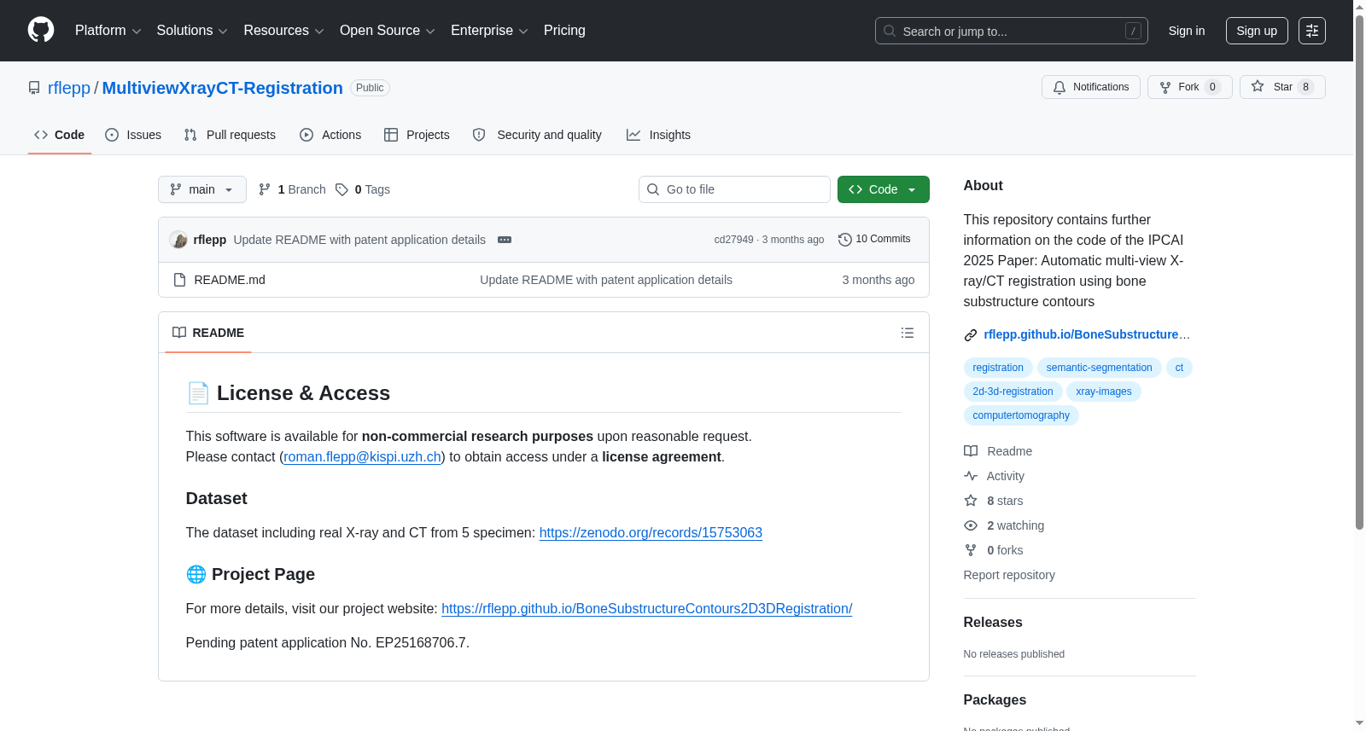Open the Releases section heading link

pos(993,623)
